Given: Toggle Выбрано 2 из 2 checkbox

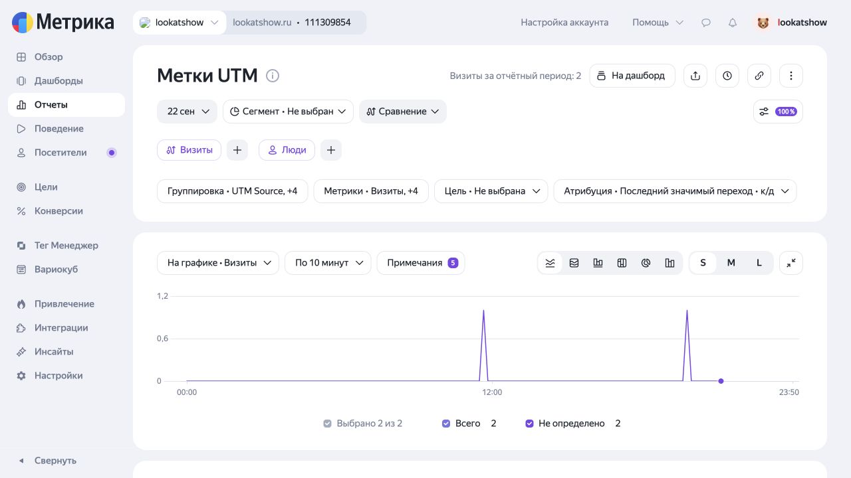Looking at the screenshot, I should pos(327,424).
